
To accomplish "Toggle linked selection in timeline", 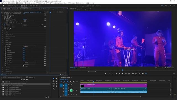I will 67,82.
